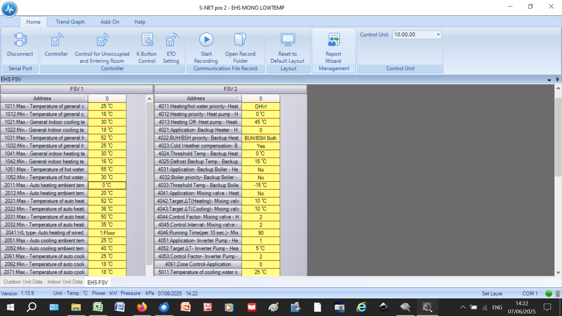Select BUH/BSH Both value cell
Viewport: 562px width, 316px height.
(x=261, y=138)
